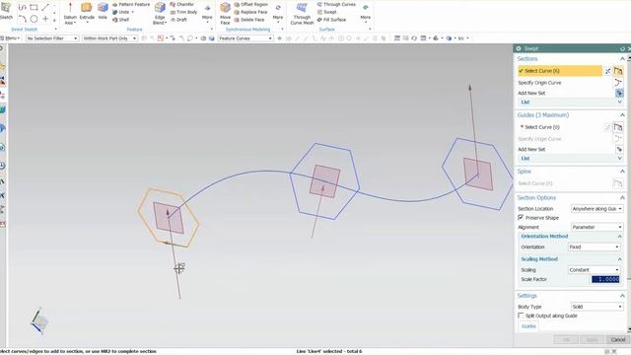Select the Arc sketch tool
Image resolution: width=631 pixels, height=355 pixels.
click(23, 19)
